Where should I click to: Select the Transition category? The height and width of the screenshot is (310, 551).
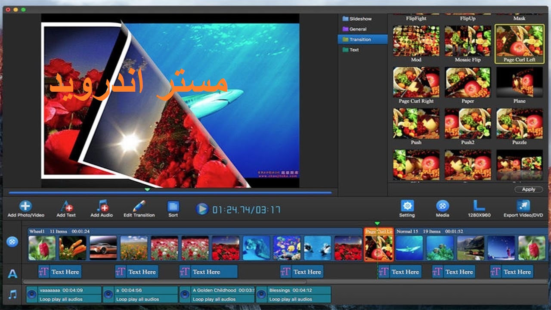(x=362, y=40)
